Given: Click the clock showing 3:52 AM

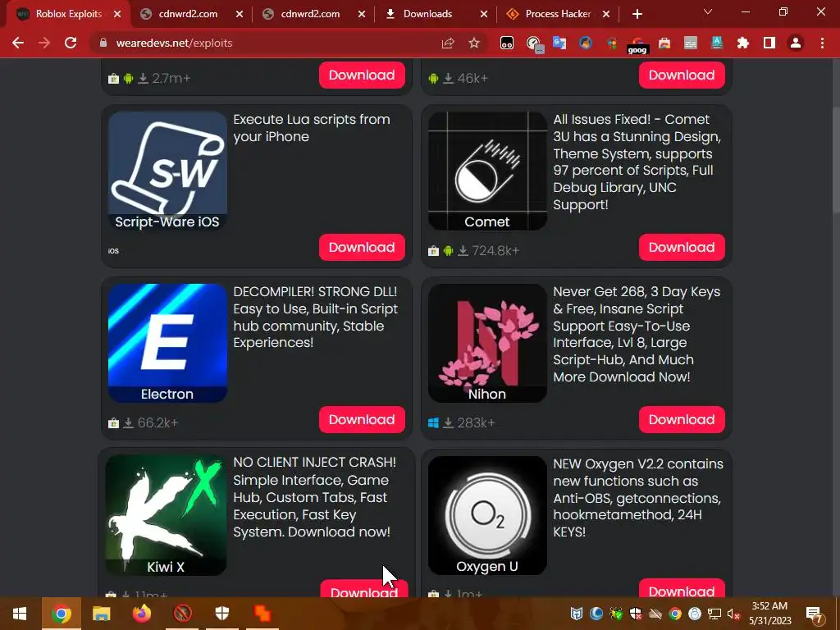Looking at the screenshot, I should [769, 614].
